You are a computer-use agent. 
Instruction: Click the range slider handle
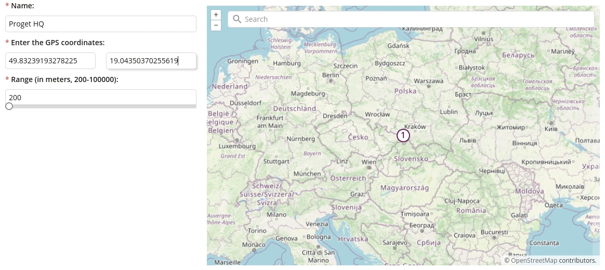tap(9, 106)
